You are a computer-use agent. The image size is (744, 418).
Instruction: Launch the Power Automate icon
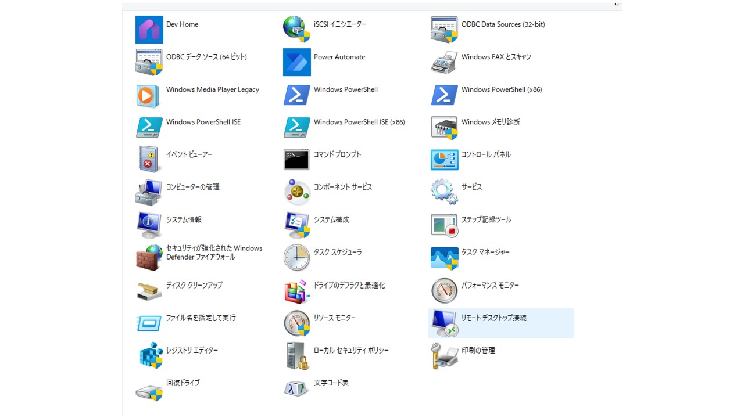[297, 62]
